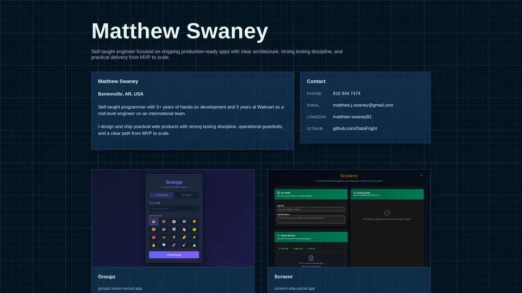Choose the green frog emoji icon
Image resolution: width=522 pixels, height=293 pixels.
click(x=195, y=229)
